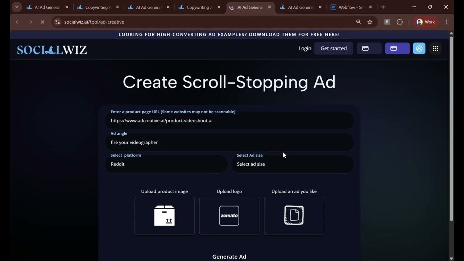Click the B extension icon in toolbar

pyautogui.click(x=386, y=22)
